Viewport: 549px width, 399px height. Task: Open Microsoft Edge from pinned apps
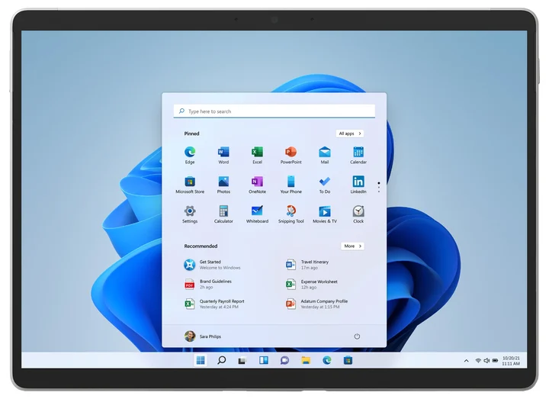click(190, 153)
